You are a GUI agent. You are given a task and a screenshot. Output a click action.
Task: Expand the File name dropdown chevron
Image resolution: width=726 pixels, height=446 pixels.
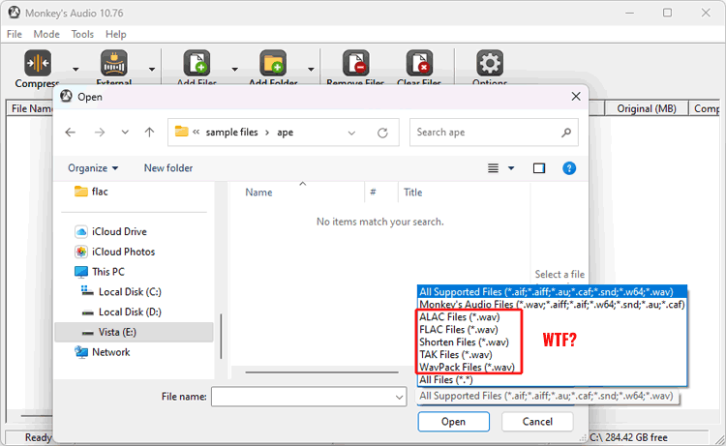pyautogui.click(x=399, y=397)
